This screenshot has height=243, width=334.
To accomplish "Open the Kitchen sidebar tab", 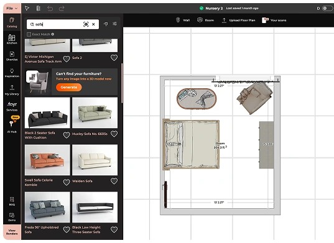I will [12, 39].
